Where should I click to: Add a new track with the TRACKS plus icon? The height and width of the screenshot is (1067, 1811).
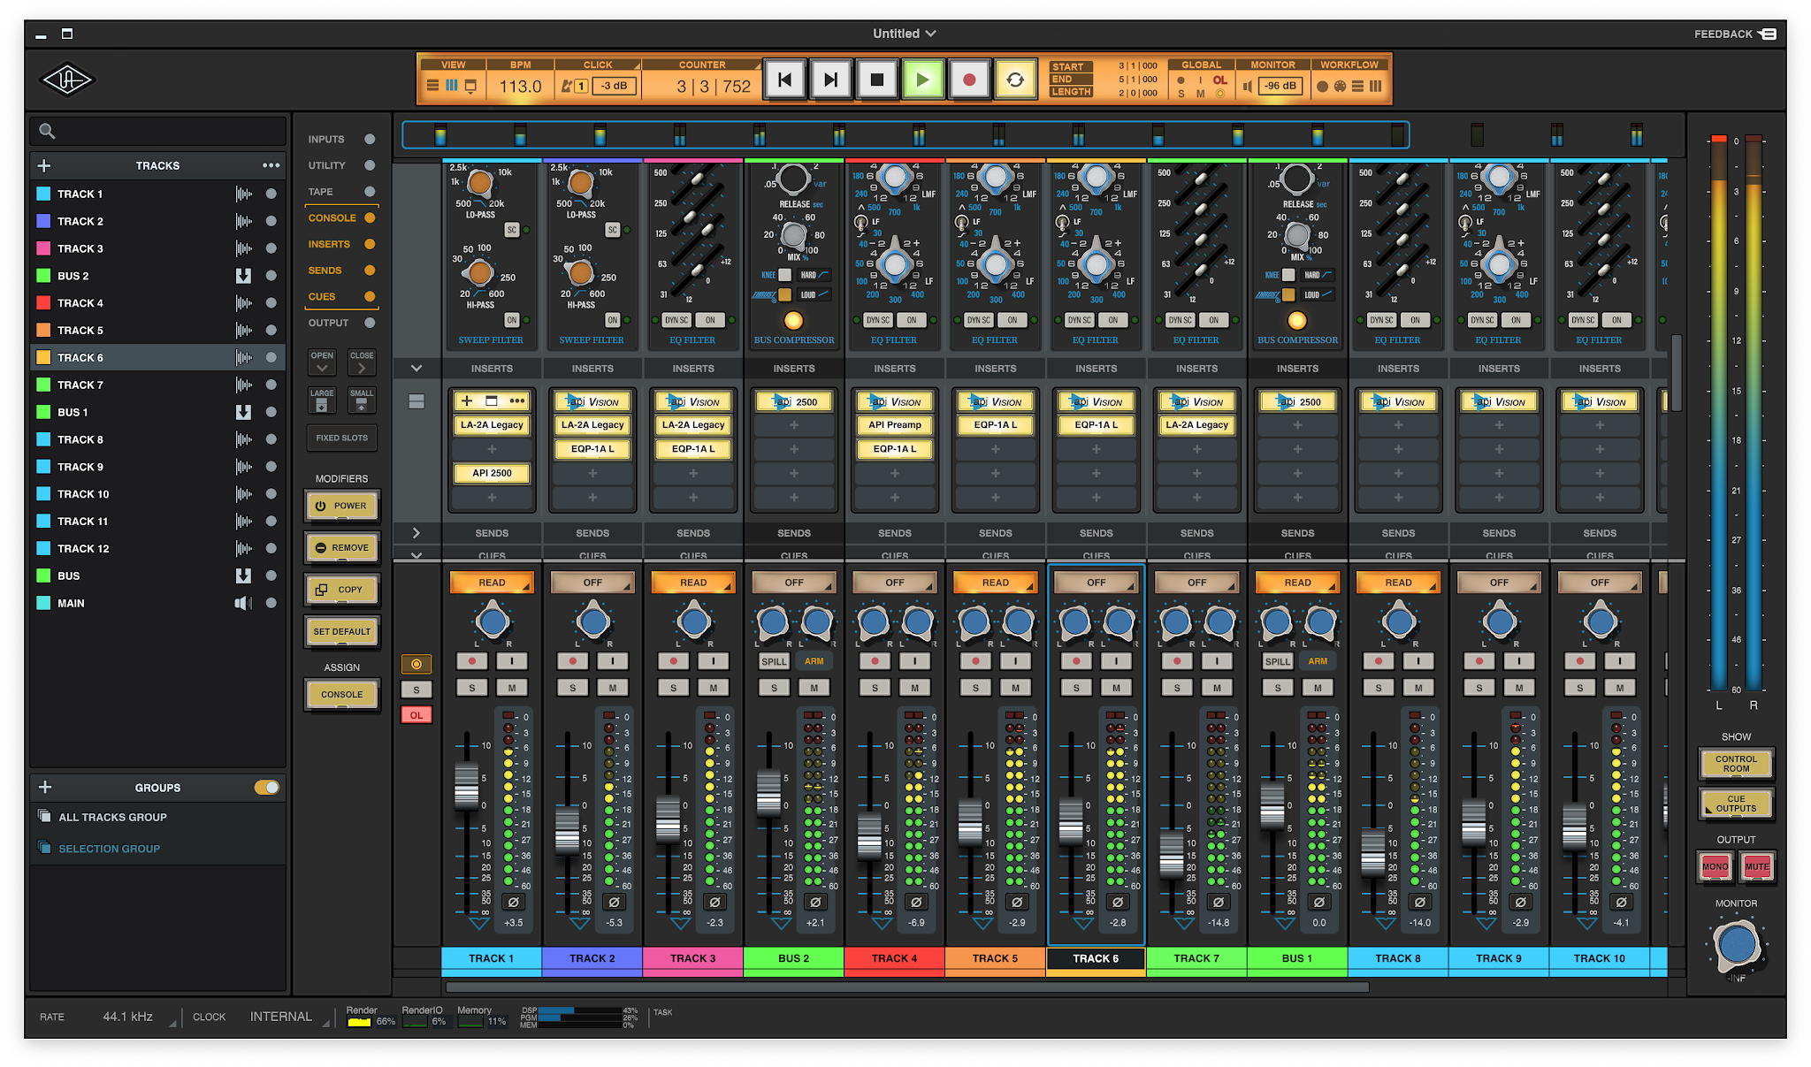pyautogui.click(x=44, y=165)
